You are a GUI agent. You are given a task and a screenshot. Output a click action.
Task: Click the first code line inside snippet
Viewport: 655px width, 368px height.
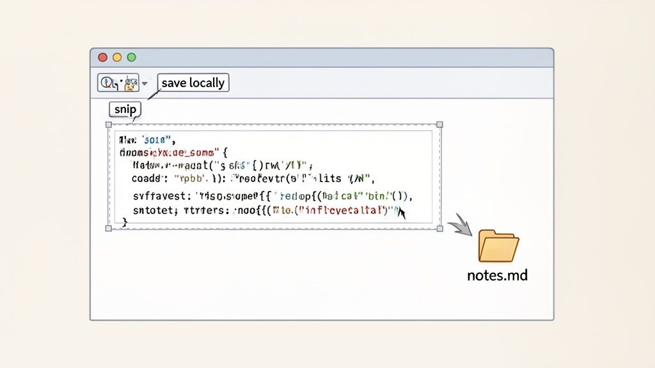pyautogui.click(x=147, y=139)
